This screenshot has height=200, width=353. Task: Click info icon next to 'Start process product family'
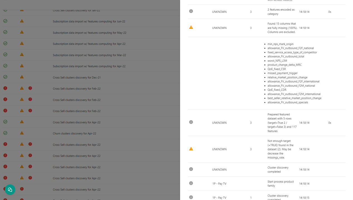tap(191, 183)
